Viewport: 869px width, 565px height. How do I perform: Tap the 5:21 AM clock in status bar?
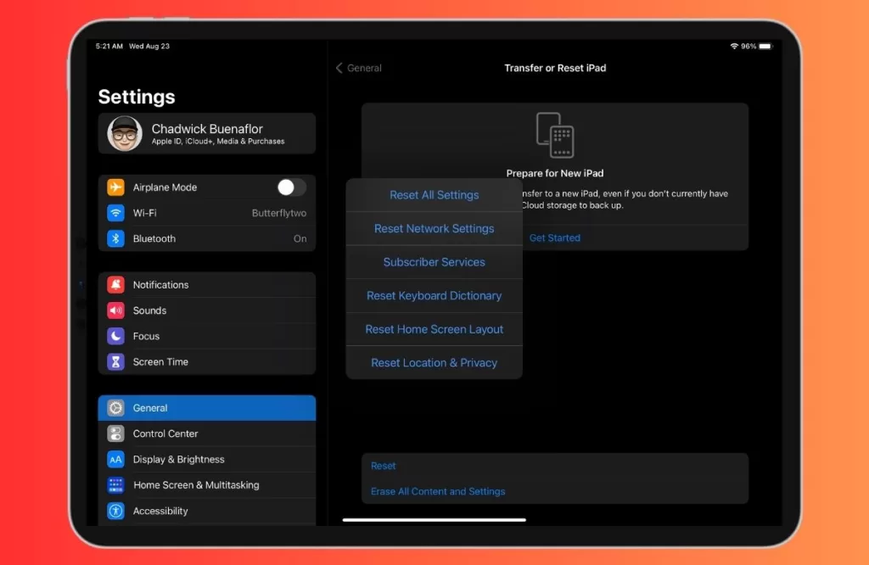pyautogui.click(x=109, y=46)
